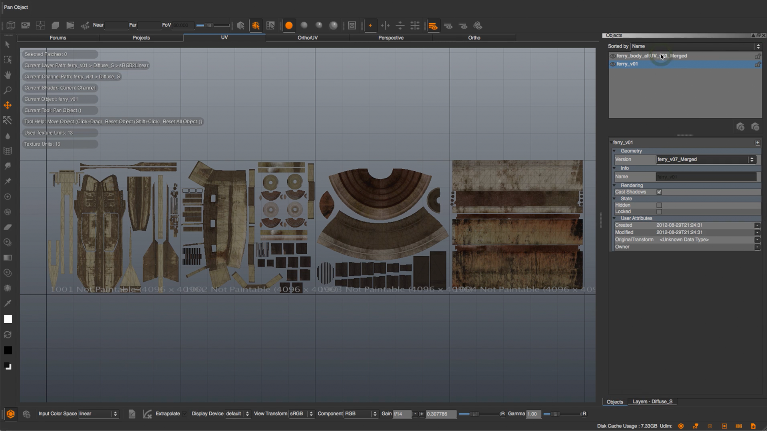
Task: Check the Hidden checkbox
Action: pyautogui.click(x=659, y=205)
